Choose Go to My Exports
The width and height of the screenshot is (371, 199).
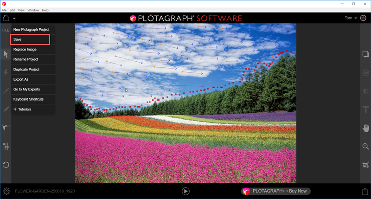click(x=33, y=90)
